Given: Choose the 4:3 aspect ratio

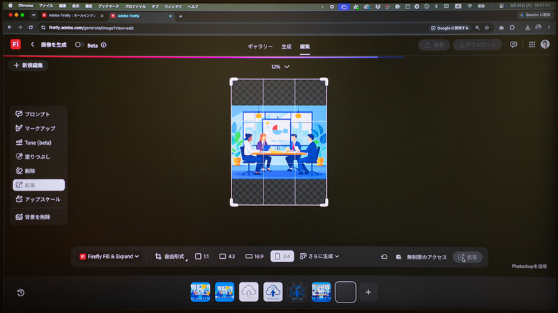Looking at the screenshot, I should point(227,256).
